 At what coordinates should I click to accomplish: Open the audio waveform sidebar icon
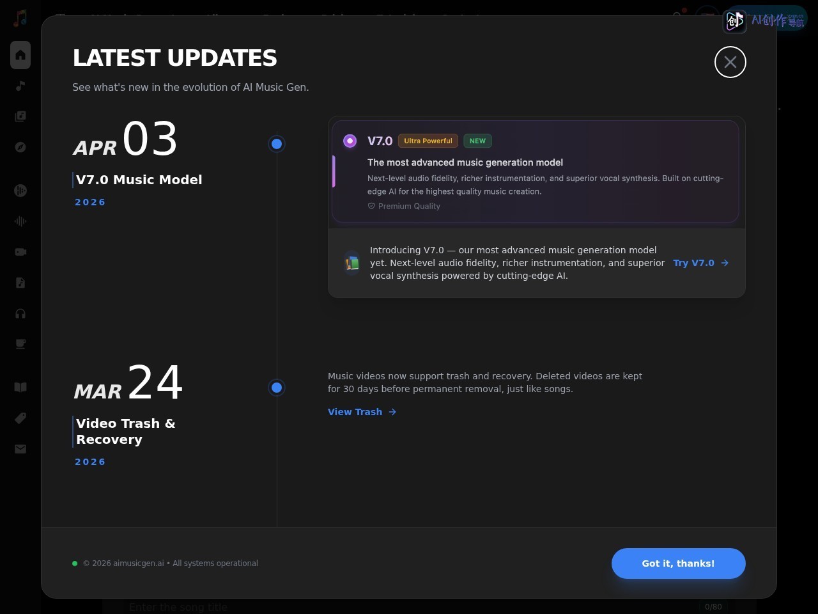(x=20, y=221)
